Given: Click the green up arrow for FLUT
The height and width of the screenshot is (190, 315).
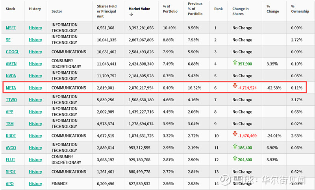Looking at the screenshot, I should click(x=235, y=158).
